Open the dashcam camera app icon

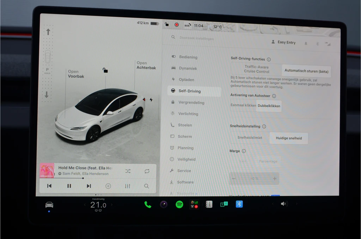coord(164,204)
